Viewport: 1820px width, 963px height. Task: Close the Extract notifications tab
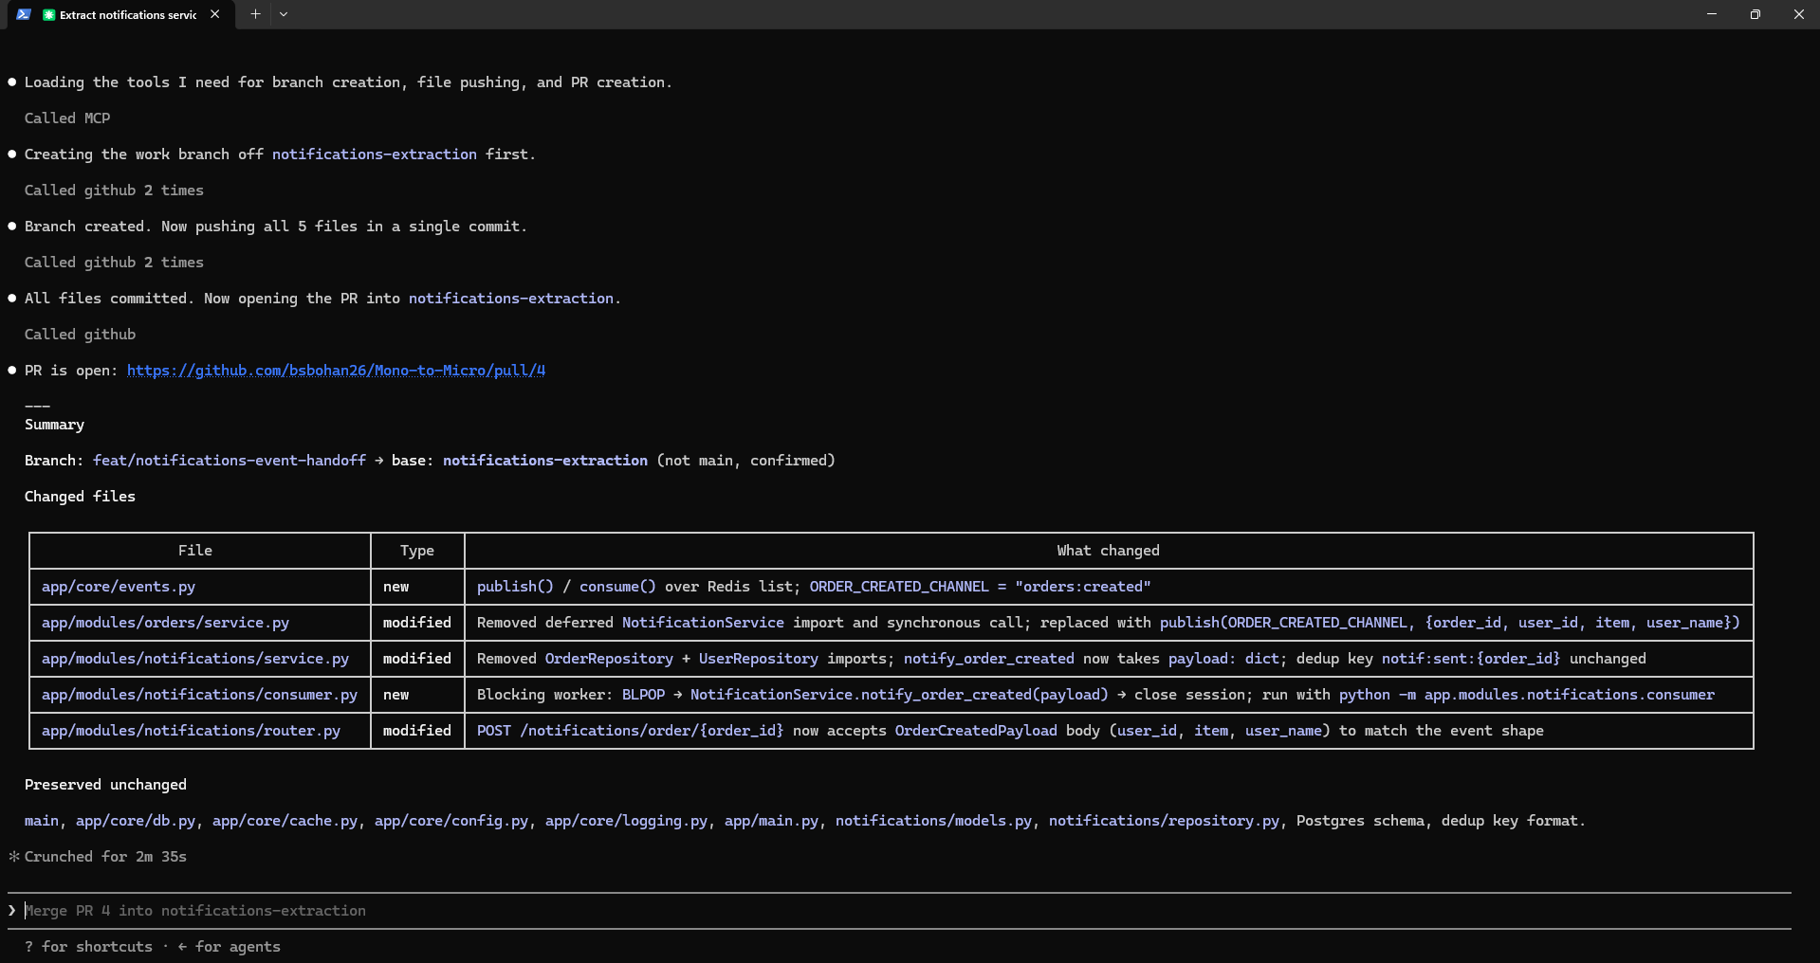point(215,14)
